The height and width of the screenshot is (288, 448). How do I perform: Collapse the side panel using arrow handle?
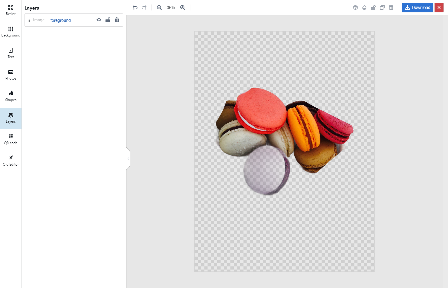(x=128, y=159)
